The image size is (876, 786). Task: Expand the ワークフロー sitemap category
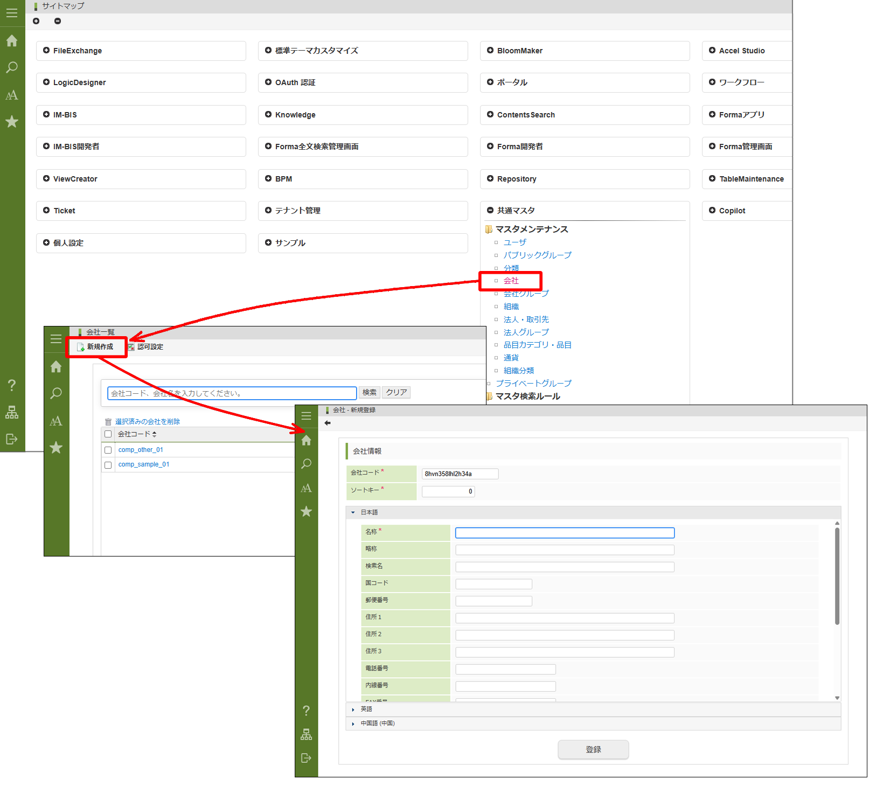click(741, 82)
